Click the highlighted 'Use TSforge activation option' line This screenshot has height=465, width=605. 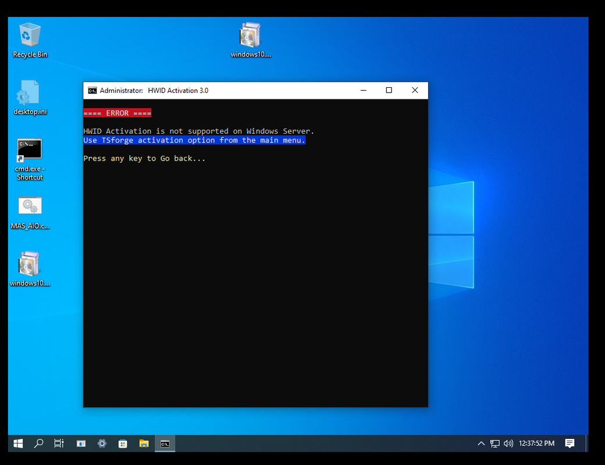pos(194,140)
